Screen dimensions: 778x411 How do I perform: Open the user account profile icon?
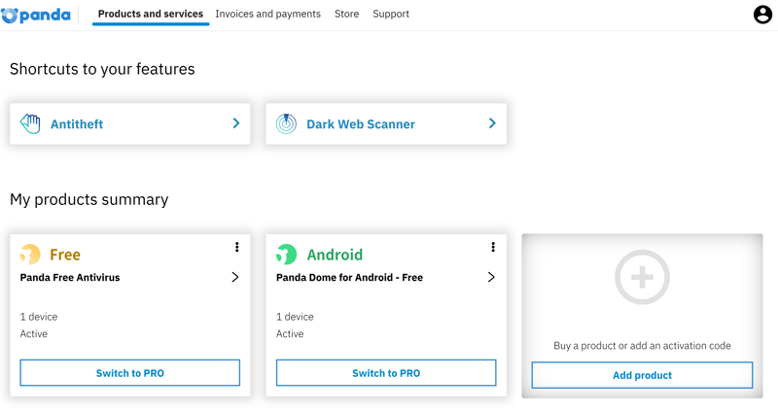pos(762,15)
